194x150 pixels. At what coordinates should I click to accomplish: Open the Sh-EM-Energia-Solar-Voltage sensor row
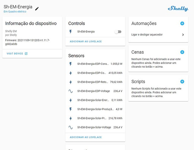pos(95,127)
